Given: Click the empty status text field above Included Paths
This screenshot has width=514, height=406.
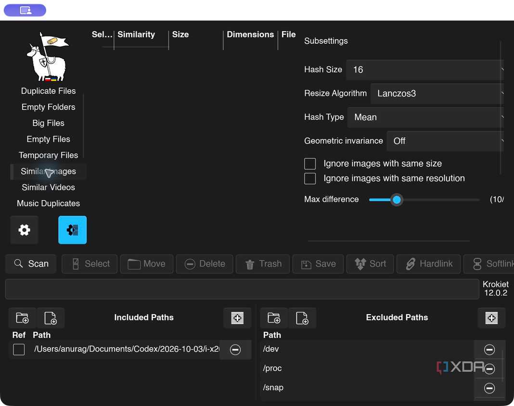Looking at the screenshot, I should click(x=242, y=289).
